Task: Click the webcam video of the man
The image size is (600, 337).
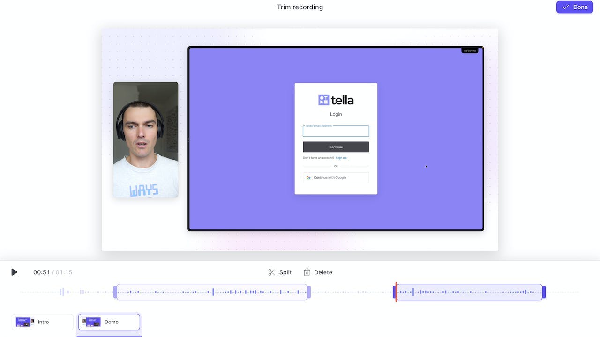Action: click(146, 139)
